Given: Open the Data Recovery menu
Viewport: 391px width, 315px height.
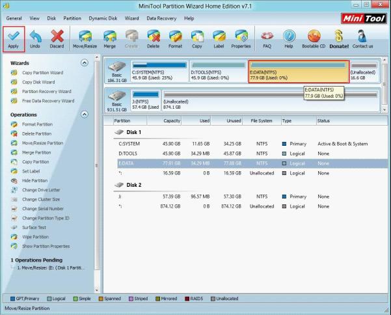Looking at the screenshot, I should click(x=161, y=18).
